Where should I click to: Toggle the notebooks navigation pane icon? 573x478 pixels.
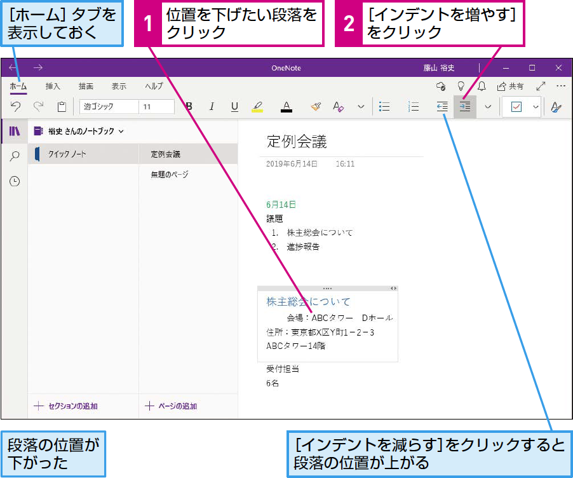(x=15, y=131)
